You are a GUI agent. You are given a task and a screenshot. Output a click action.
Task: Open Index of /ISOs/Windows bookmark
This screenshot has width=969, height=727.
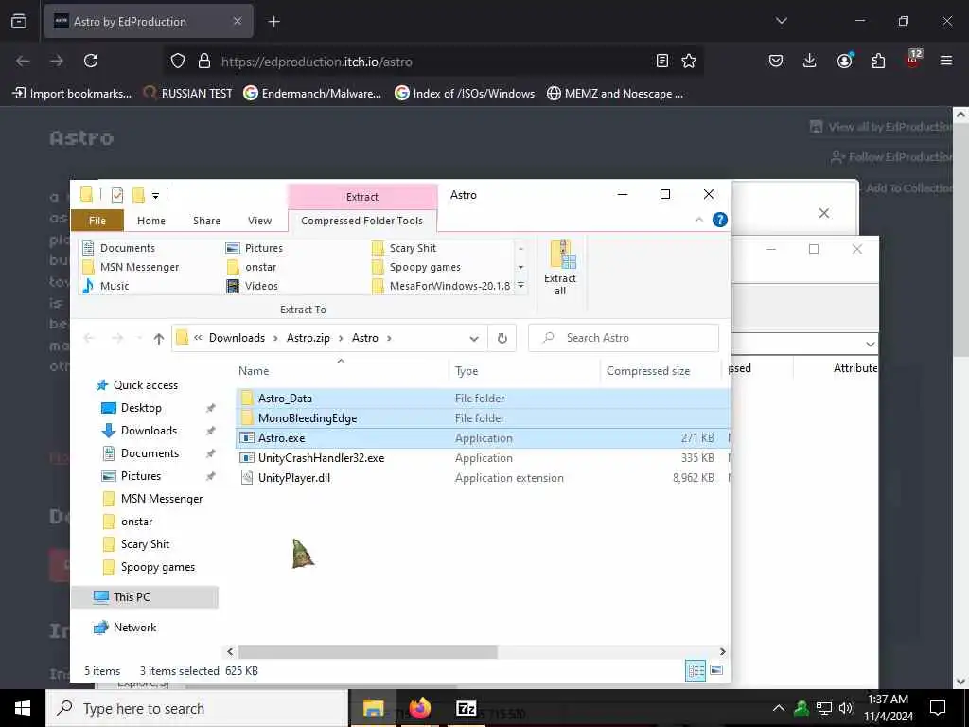(x=465, y=94)
